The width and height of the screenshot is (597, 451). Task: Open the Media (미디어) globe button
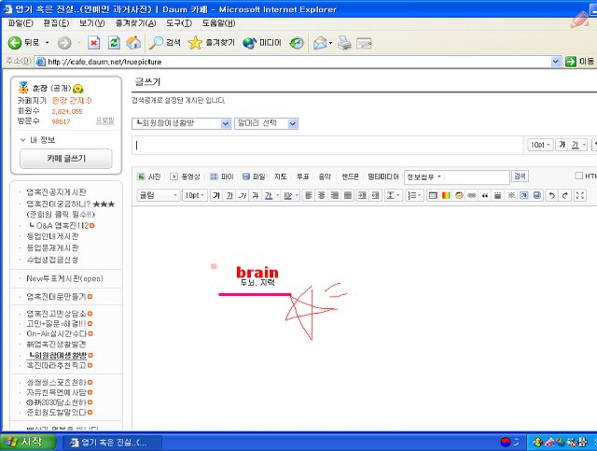[262, 43]
